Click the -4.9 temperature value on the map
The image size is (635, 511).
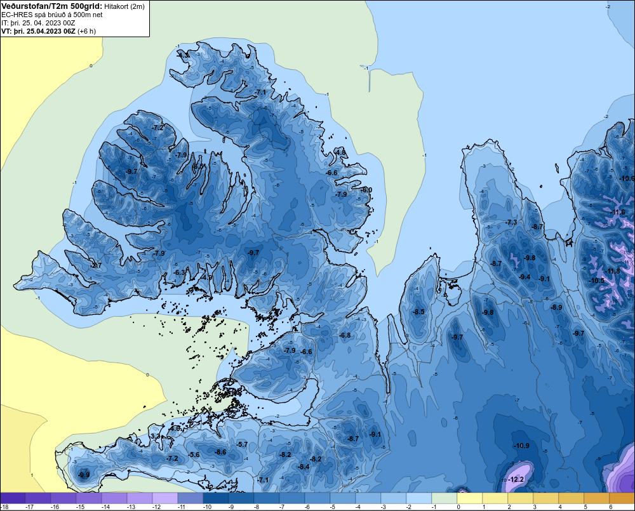[206, 277]
